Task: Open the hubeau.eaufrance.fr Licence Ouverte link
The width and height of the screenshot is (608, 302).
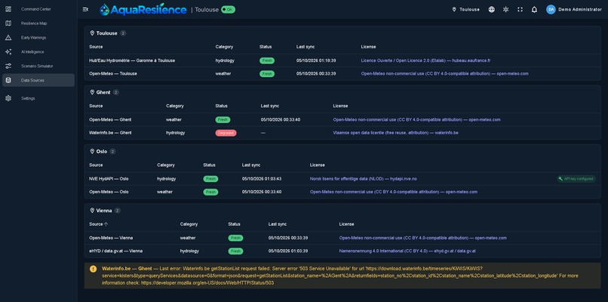Action: pos(425,60)
